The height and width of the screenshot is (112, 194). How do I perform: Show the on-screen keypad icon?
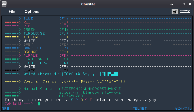click(x=185, y=12)
